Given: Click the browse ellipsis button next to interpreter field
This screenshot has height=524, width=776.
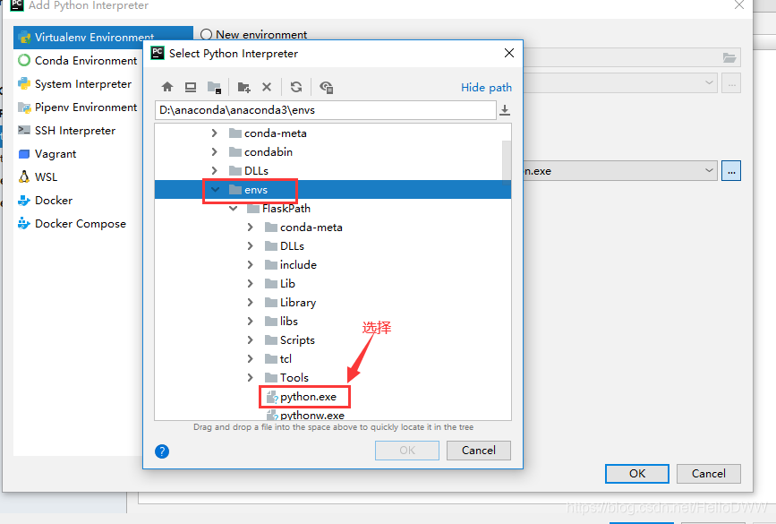Looking at the screenshot, I should pos(731,171).
